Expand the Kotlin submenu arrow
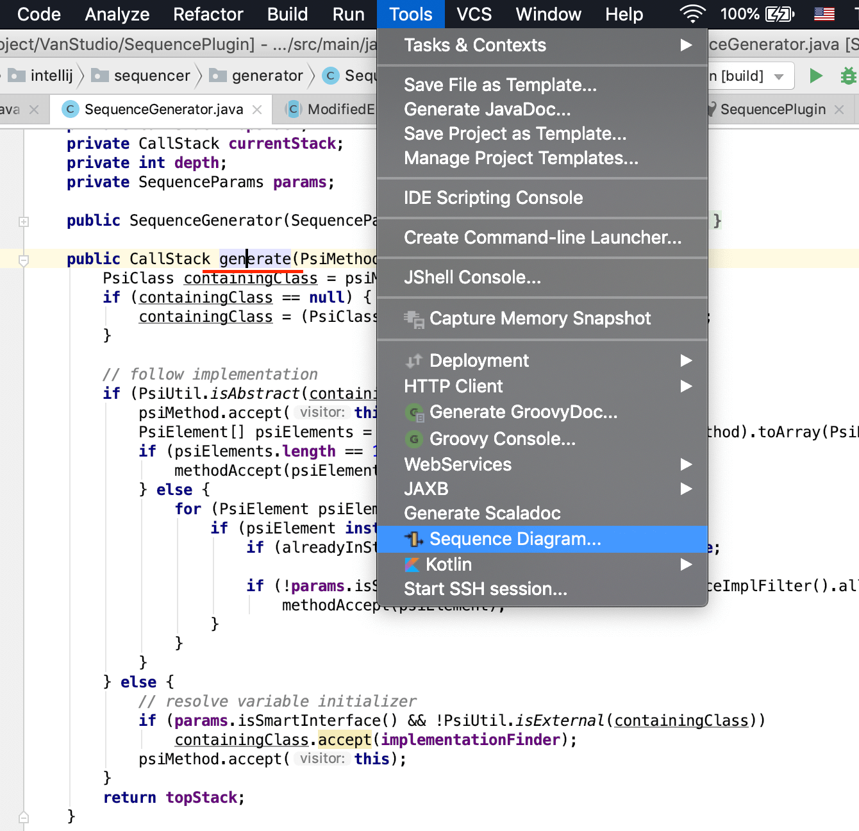859x831 pixels. pos(686,564)
